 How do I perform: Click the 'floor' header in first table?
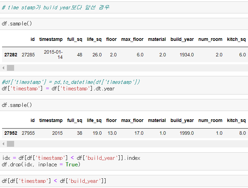111,39
